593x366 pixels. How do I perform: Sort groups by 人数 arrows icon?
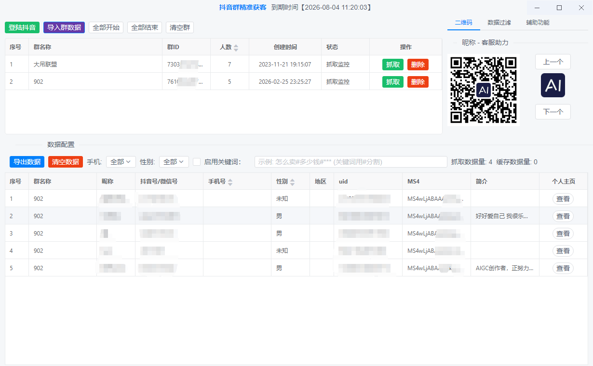tap(236, 47)
